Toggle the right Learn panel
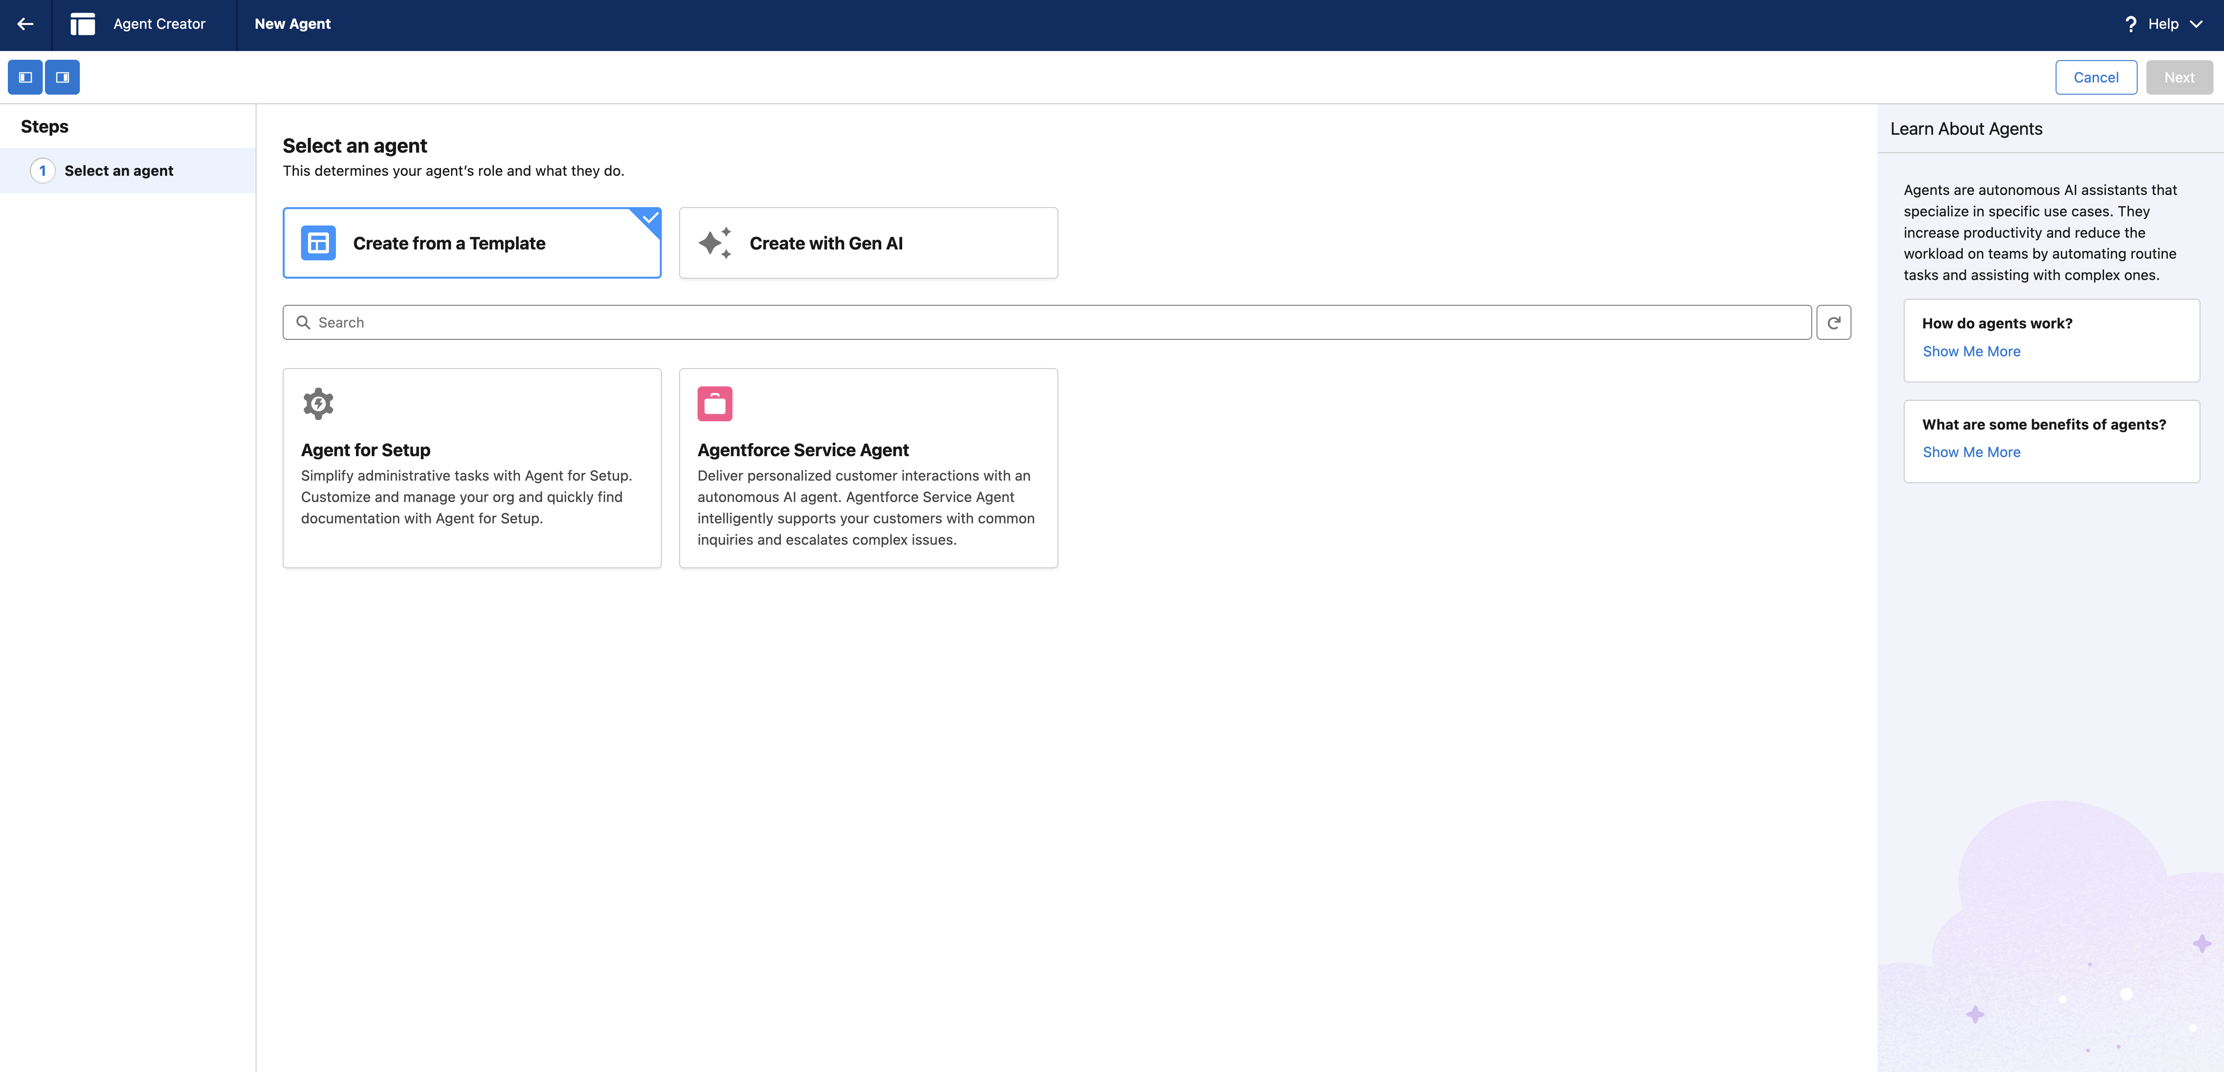This screenshot has height=1072, width=2224. point(62,78)
